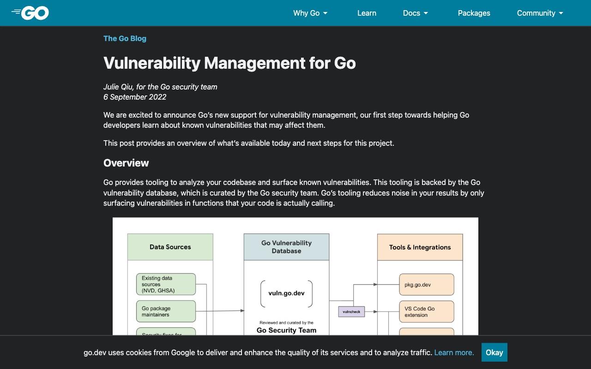Screen dimensions: 591x369
Task: Click the vuln.go.dev box in diagram
Action: (286, 293)
